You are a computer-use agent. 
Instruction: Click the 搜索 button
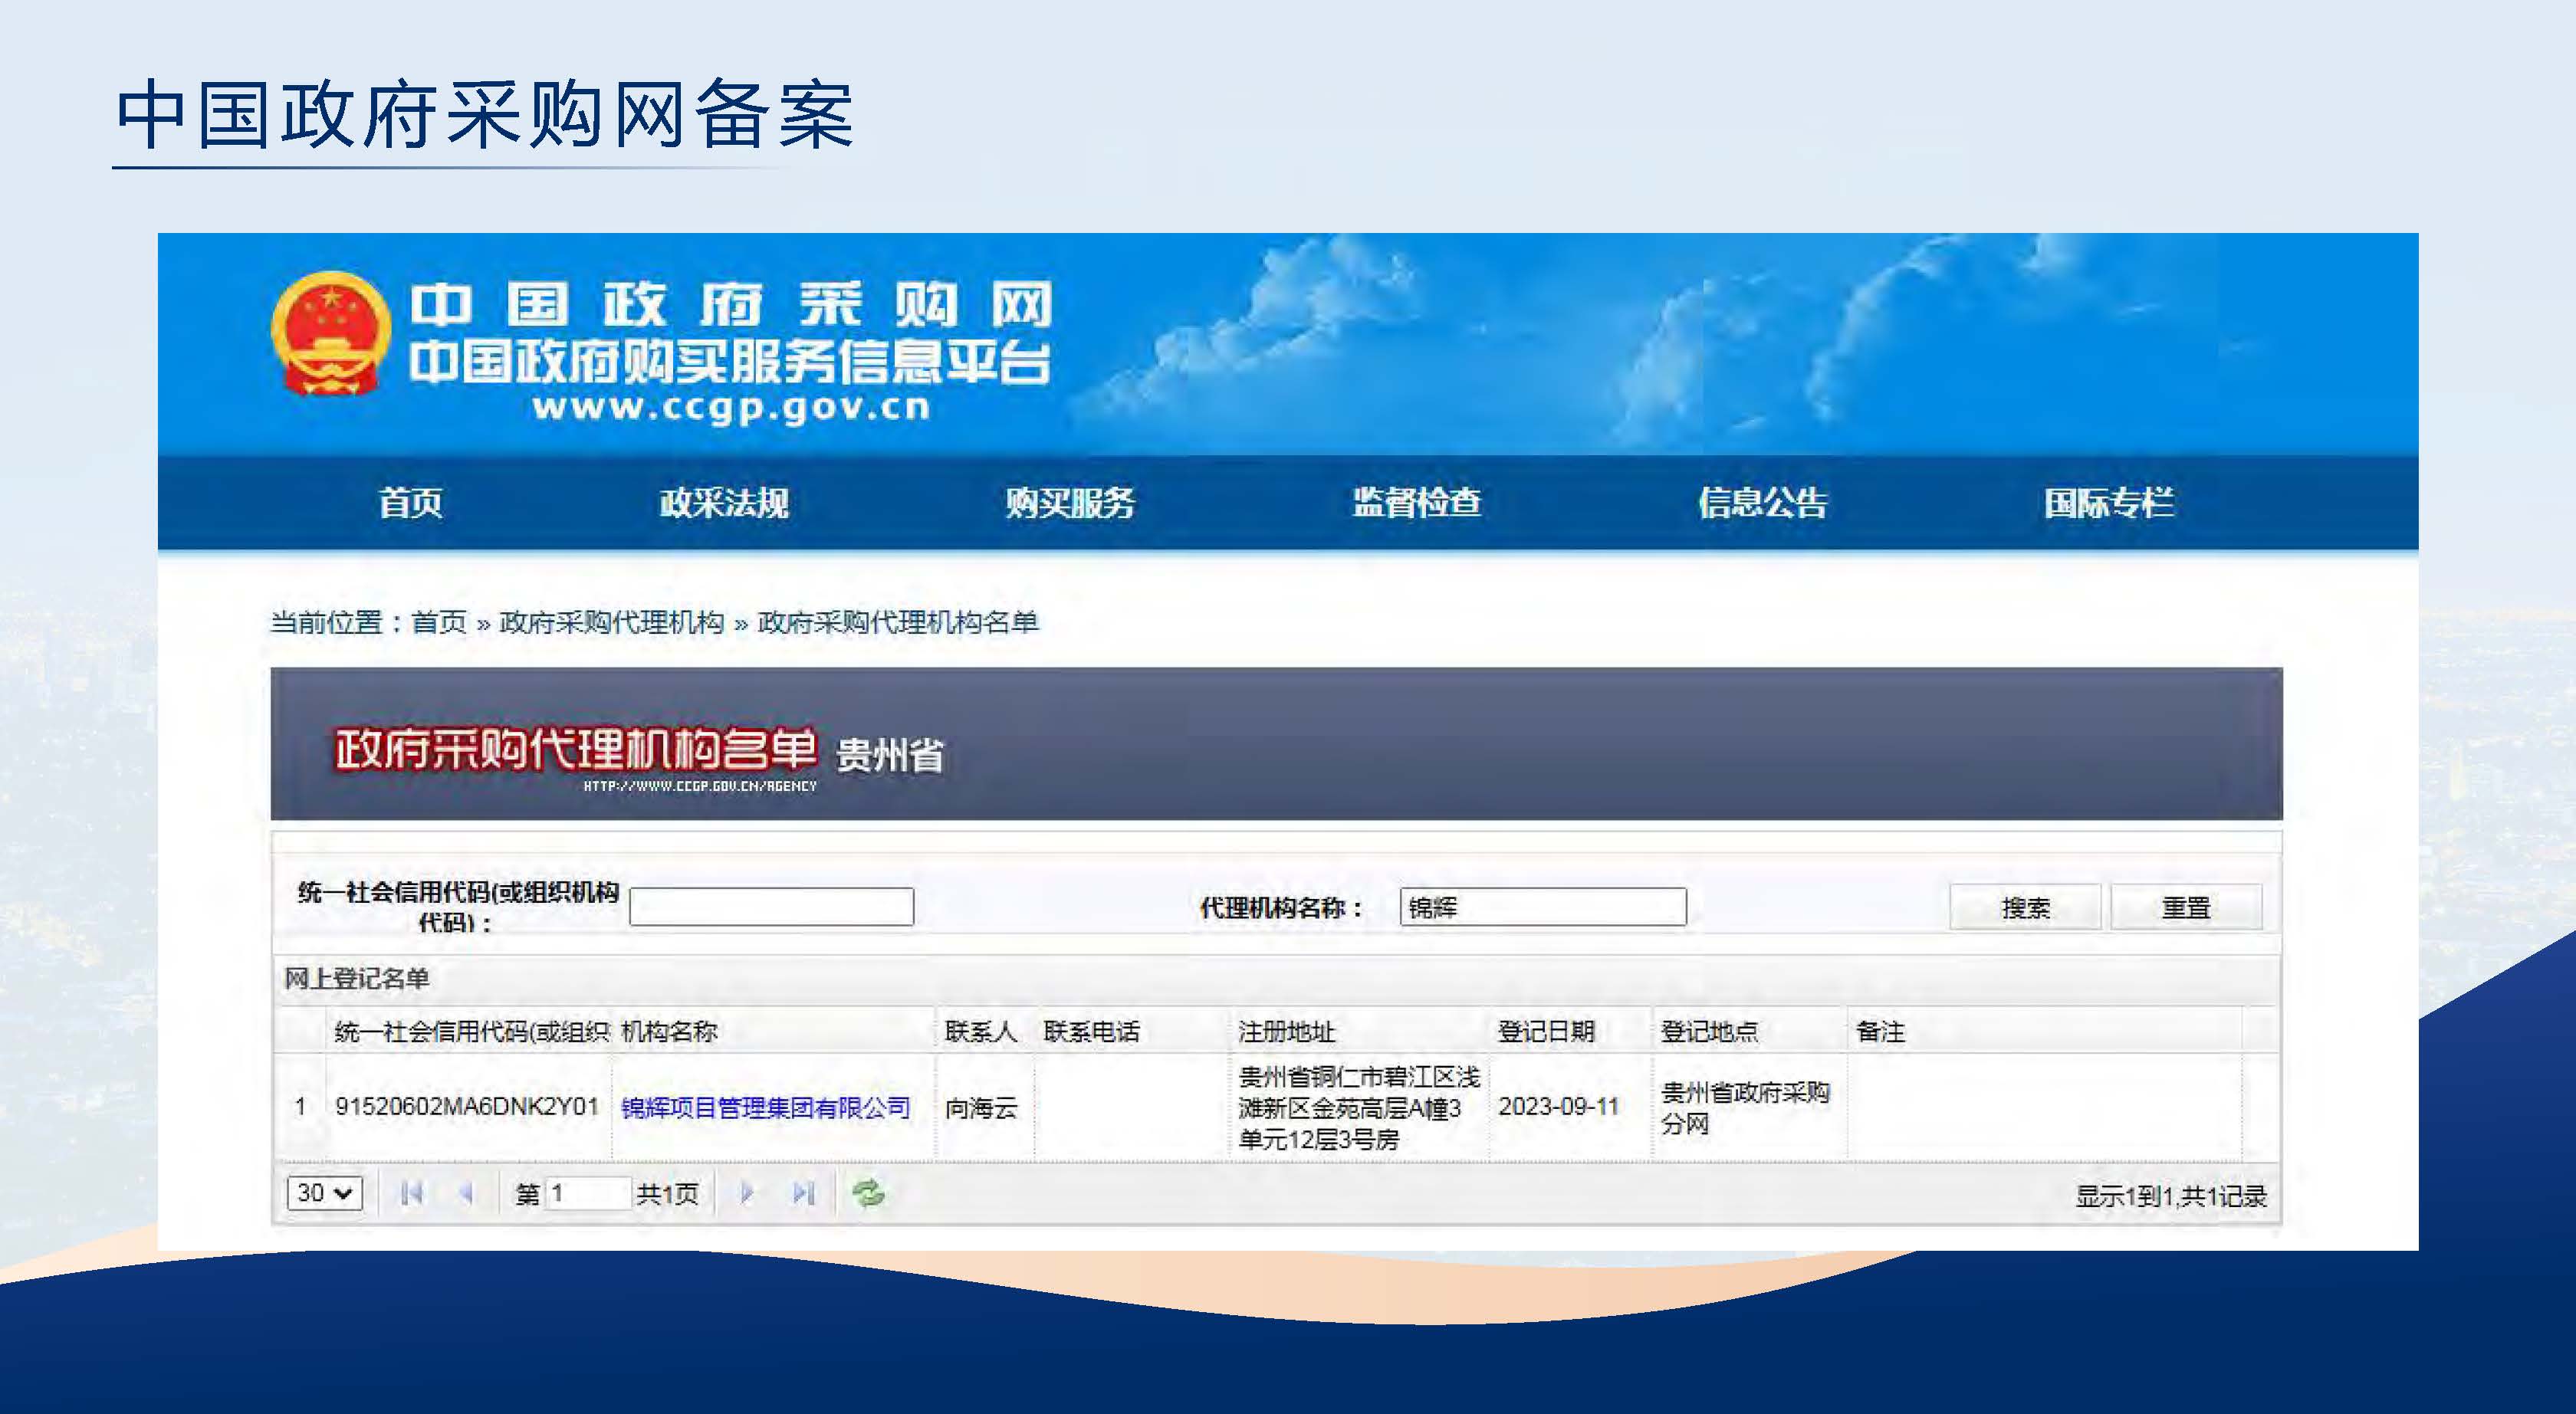coord(2025,907)
